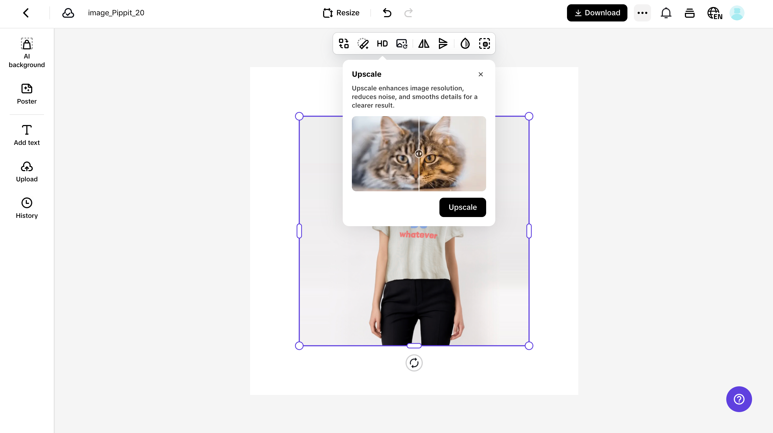The height and width of the screenshot is (433, 773).
Task: Download the edited image
Action: coord(597,13)
